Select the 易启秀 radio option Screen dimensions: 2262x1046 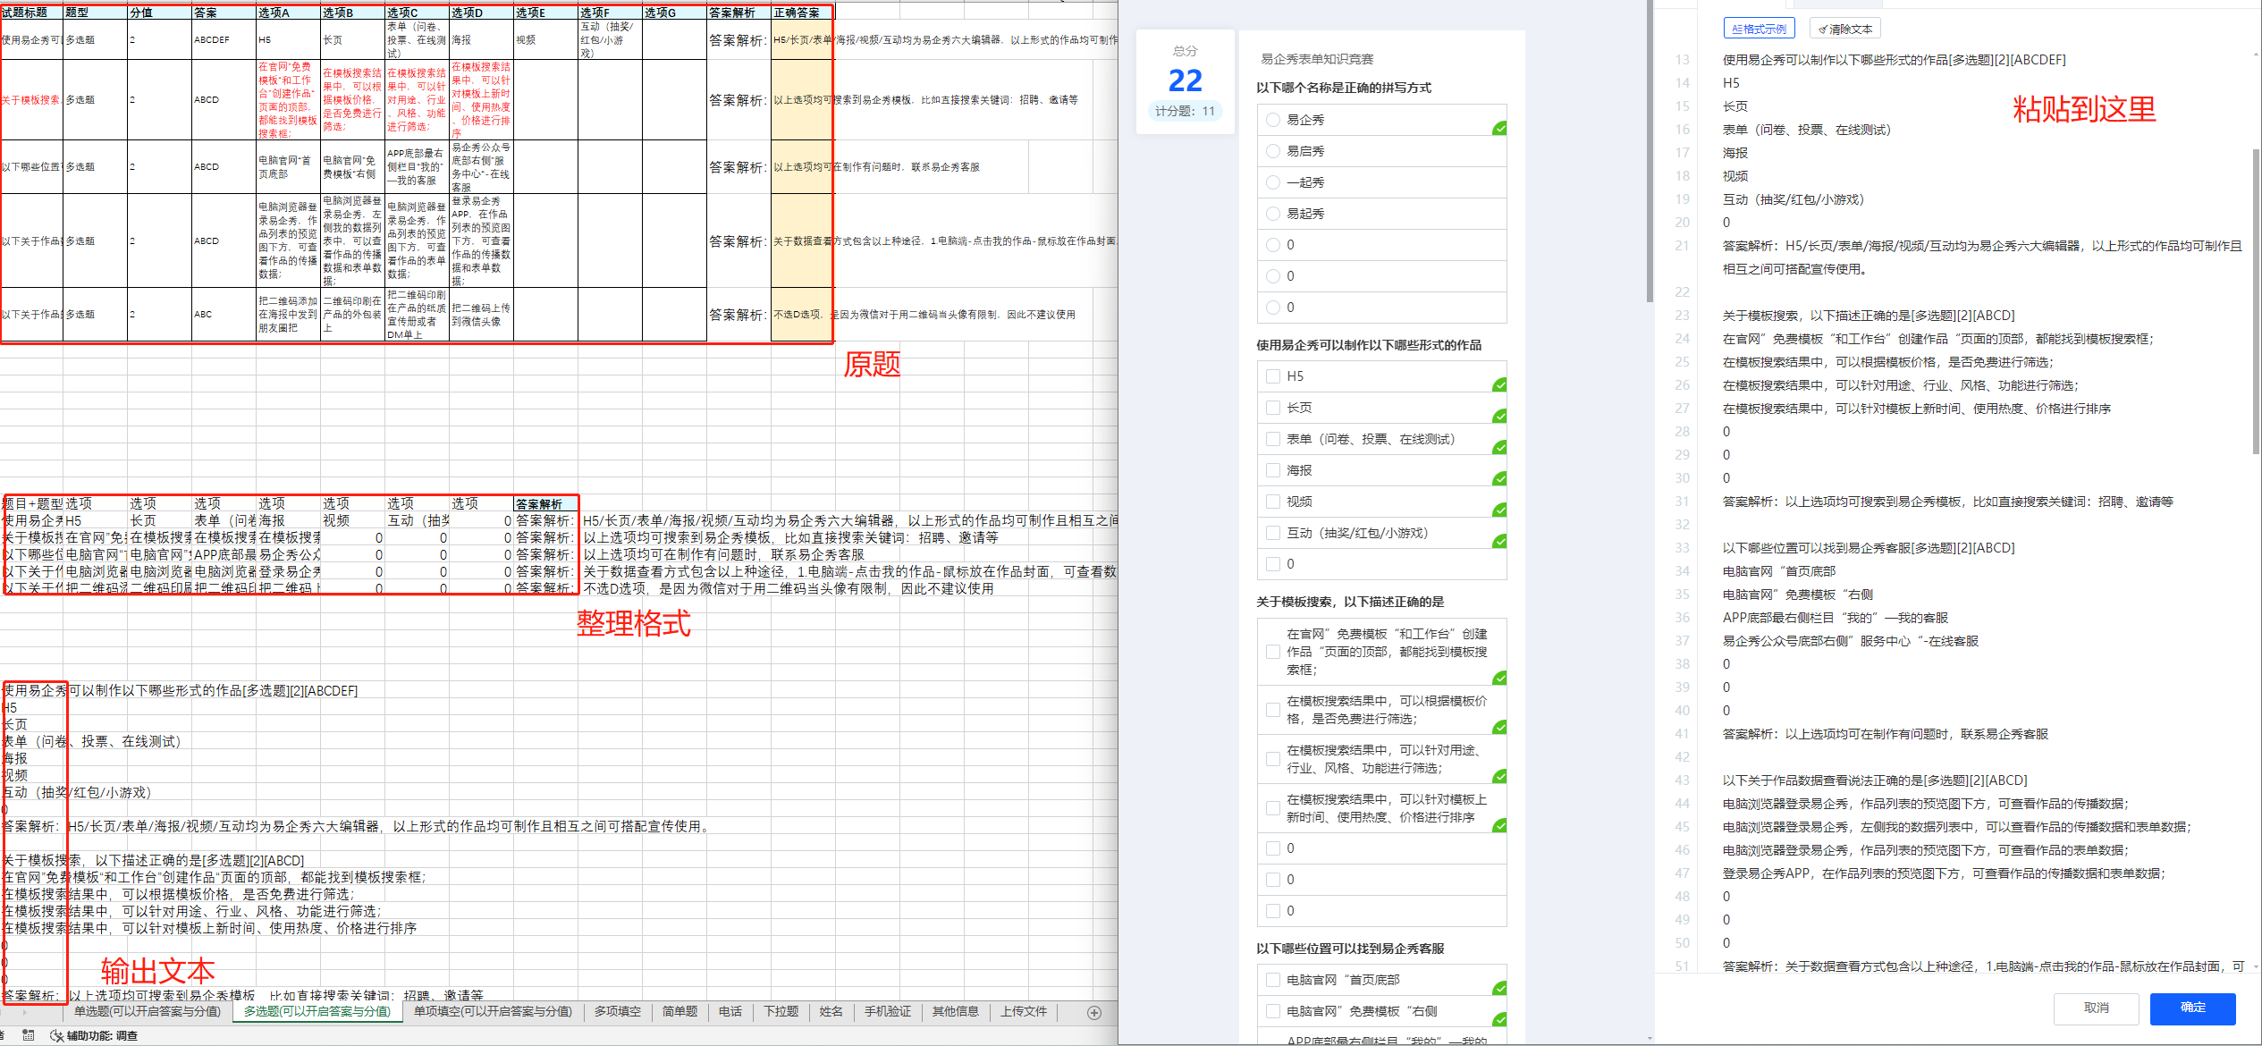coord(1273,151)
